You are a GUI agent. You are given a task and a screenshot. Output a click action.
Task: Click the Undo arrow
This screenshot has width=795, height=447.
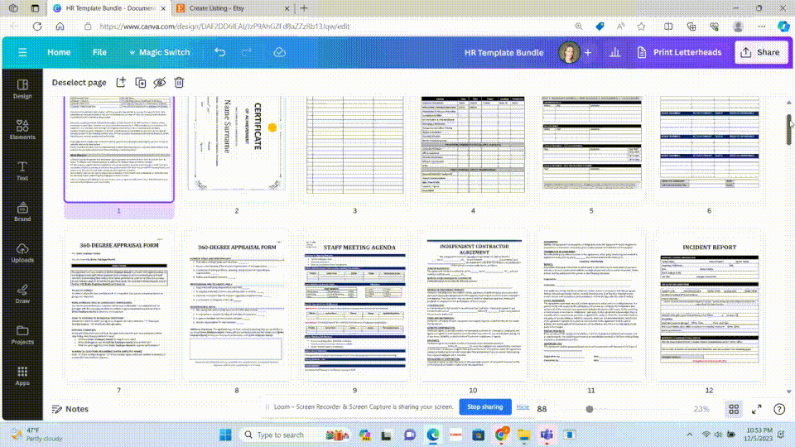pos(219,52)
